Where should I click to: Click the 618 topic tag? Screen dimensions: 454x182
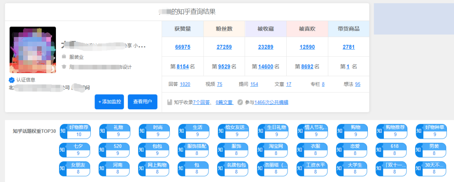[x=391, y=150]
